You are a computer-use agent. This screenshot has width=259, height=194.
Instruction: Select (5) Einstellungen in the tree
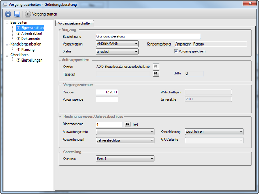click(x=30, y=60)
